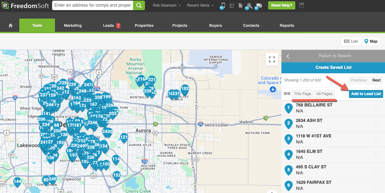Click the Previous page button
Screen dimensions: 385x193
pos(358,80)
